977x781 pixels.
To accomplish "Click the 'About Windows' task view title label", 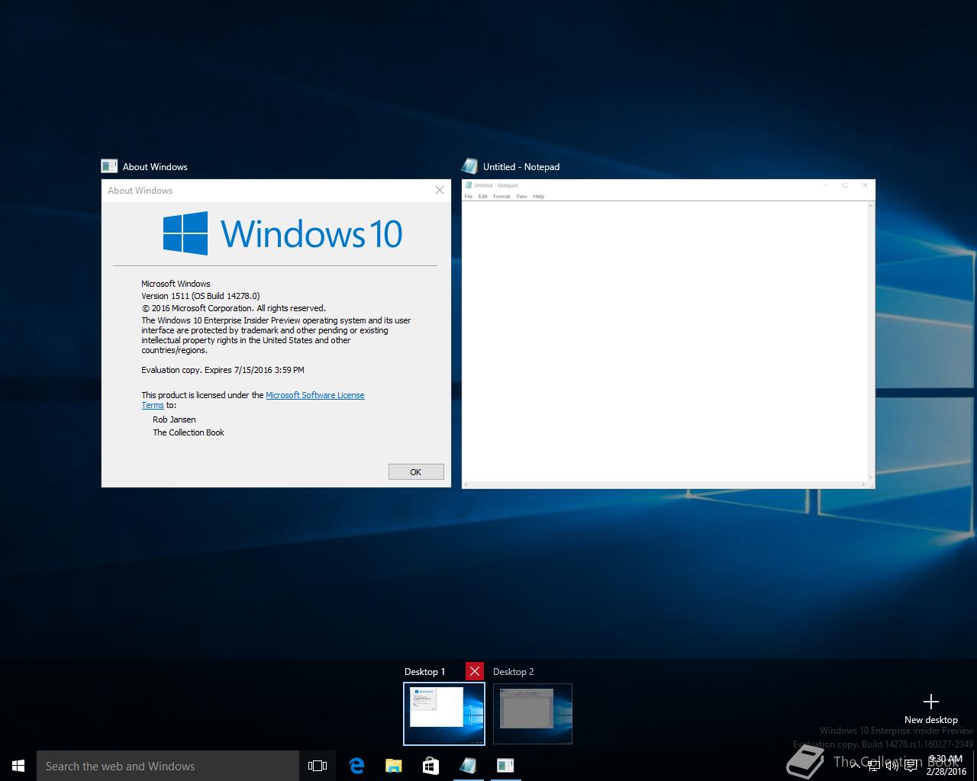I will point(155,166).
